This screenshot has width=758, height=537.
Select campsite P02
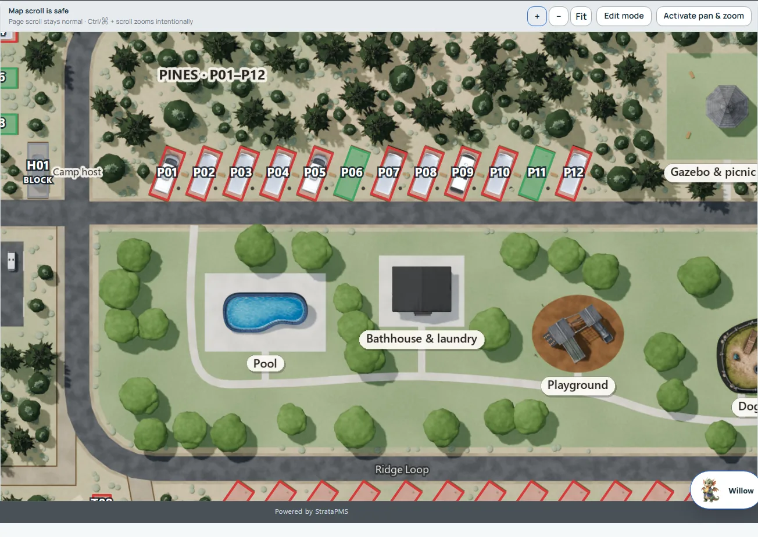[x=204, y=173]
